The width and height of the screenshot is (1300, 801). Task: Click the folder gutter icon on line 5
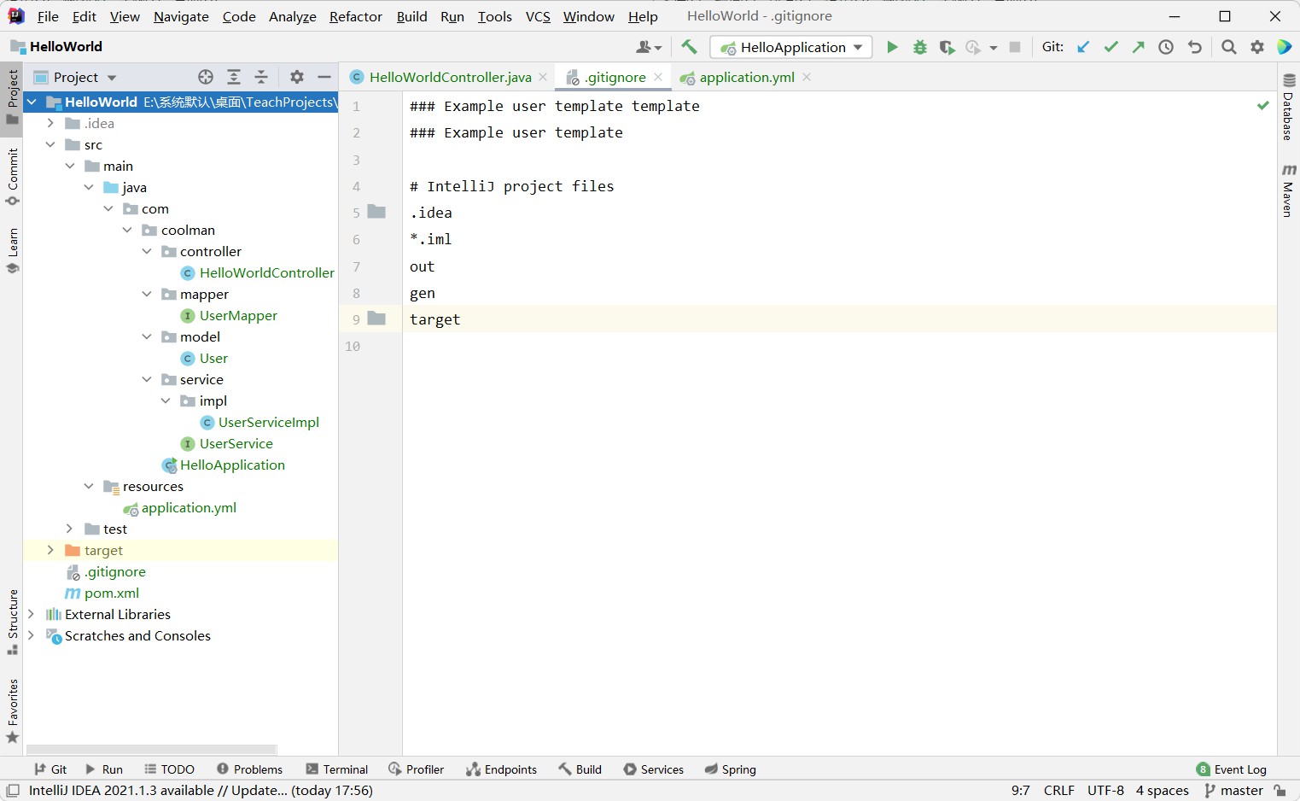pyautogui.click(x=376, y=212)
